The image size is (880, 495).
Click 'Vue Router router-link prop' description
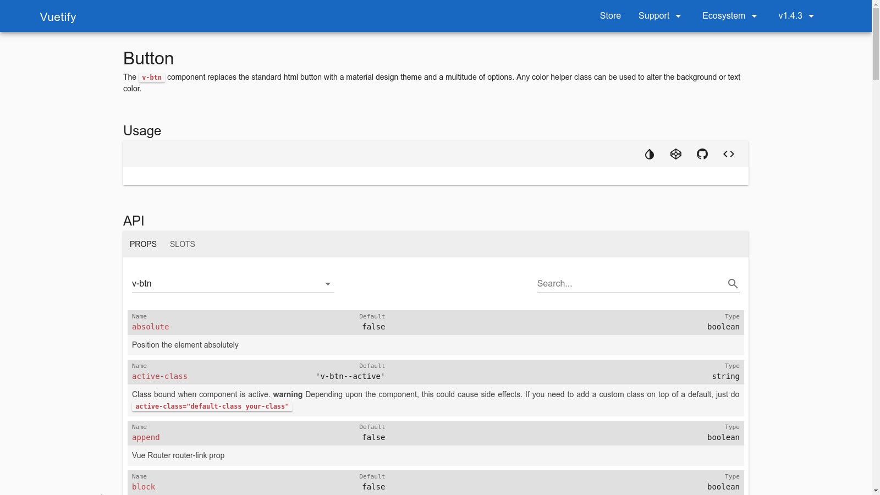(x=178, y=455)
